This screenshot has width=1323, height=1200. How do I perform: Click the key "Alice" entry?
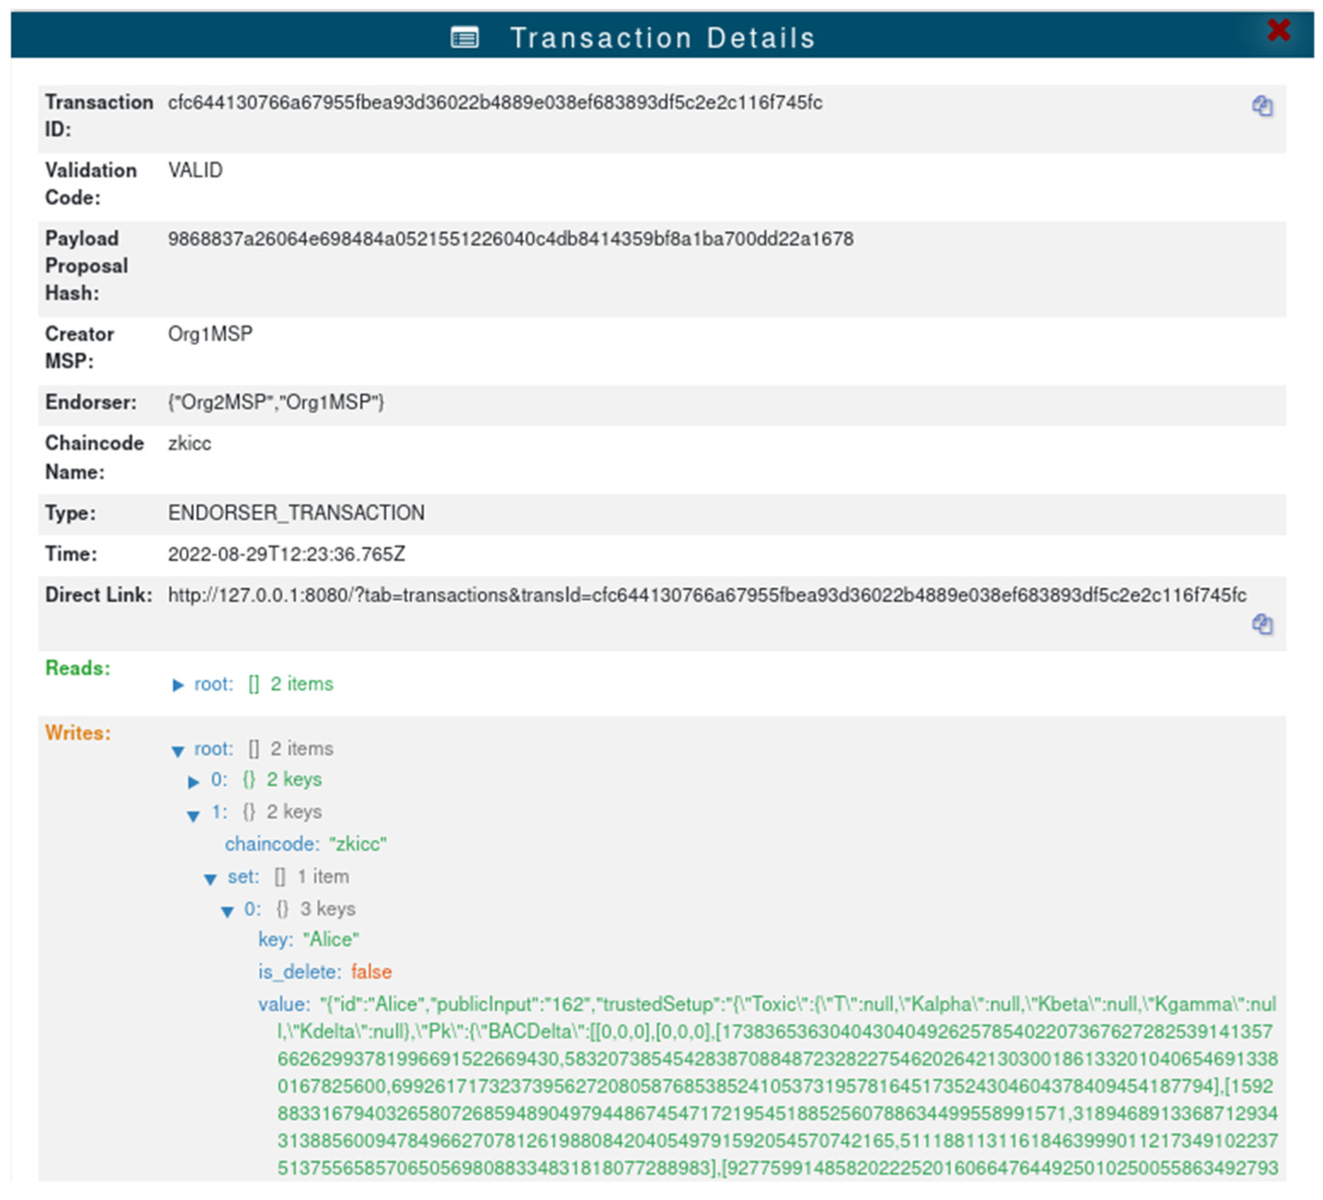tap(330, 939)
